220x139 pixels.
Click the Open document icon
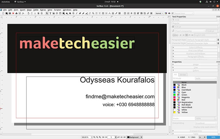[7, 13]
